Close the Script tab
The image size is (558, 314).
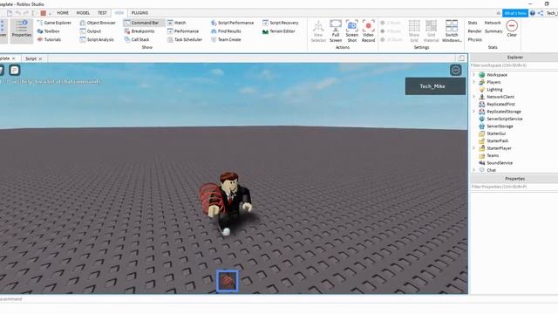(x=41, y=58)
